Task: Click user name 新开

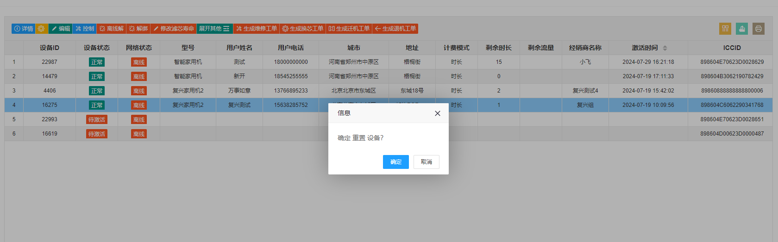Action: pos(239,76)
